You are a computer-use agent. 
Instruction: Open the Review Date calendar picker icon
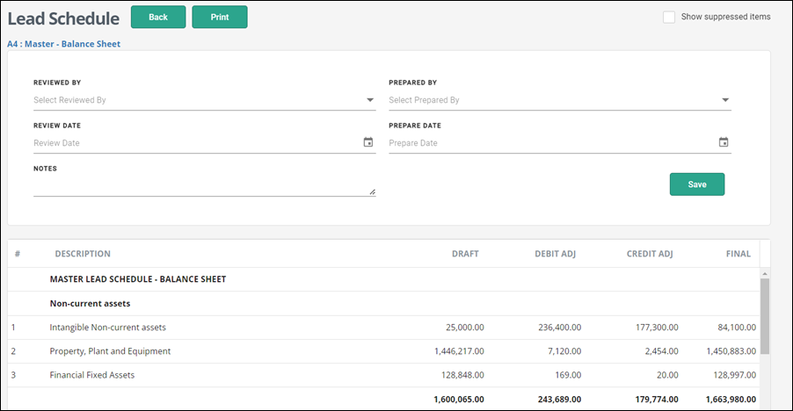coord(368,142)
